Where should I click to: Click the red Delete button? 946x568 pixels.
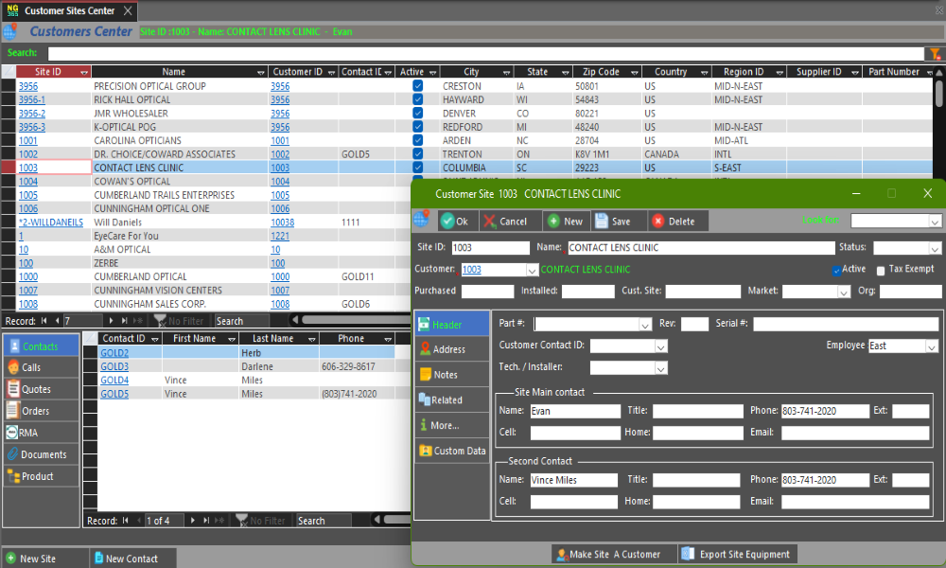[x=673, y=222]
